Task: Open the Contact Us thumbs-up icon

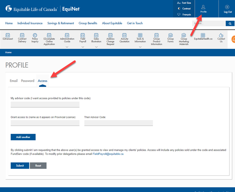Action: point(221,35)
